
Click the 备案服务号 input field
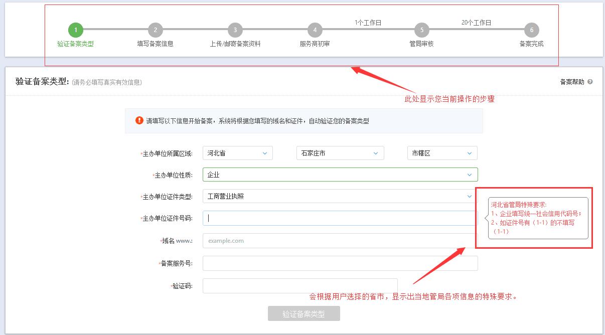pyautogui.click(x=340, y=263)
